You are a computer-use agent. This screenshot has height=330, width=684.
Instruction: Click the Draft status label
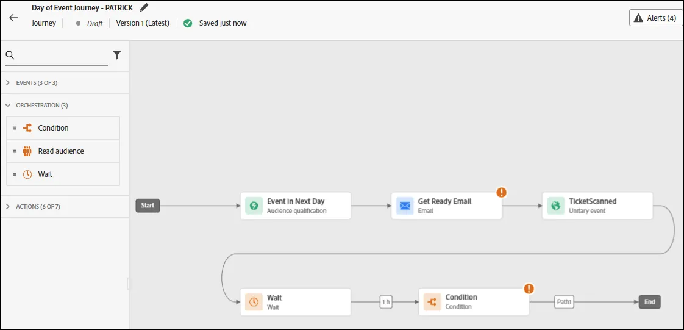[94, 24]
